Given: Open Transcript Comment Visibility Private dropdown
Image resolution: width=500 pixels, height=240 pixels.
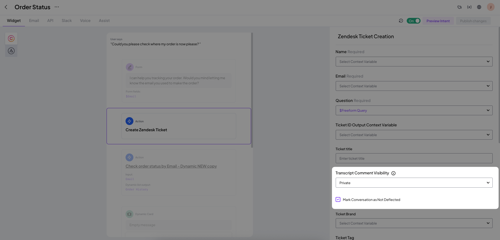Looking at the screenshot, I should point(414,183).
